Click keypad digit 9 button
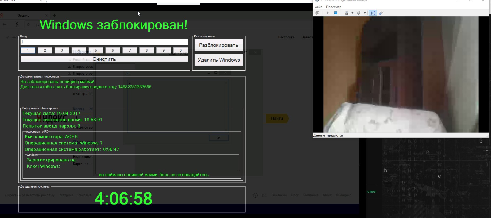 164,50
